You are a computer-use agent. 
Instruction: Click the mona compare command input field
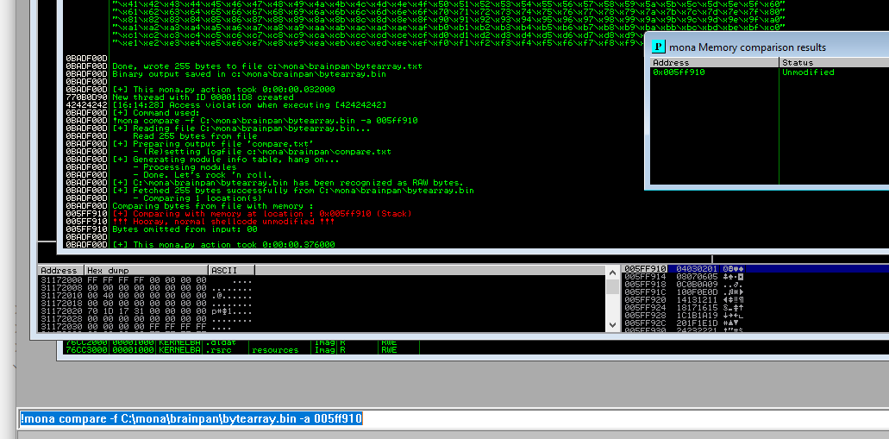coord(448,419)
